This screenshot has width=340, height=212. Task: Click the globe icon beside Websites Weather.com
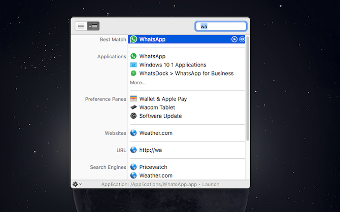pyautogui.click(x=133, y=133)
